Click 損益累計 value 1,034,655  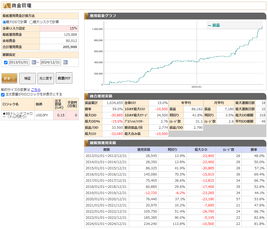tap(115, 103)
